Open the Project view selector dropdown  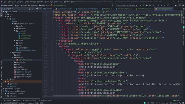8,9
